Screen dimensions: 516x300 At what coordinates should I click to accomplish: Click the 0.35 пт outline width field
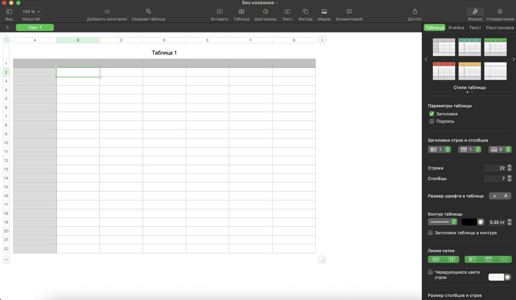[497, 222]
